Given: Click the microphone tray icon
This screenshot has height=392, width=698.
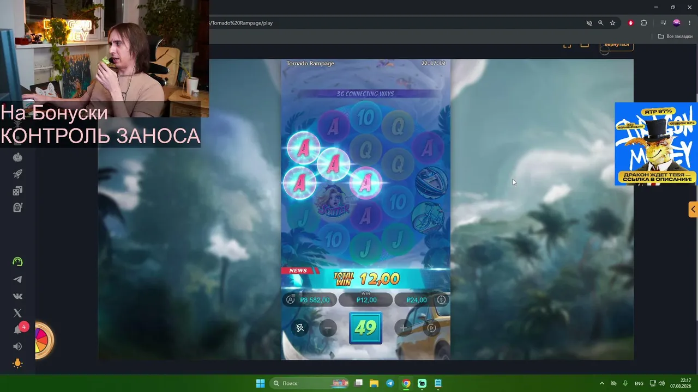Looking at the screenshot, I should 625,383.
